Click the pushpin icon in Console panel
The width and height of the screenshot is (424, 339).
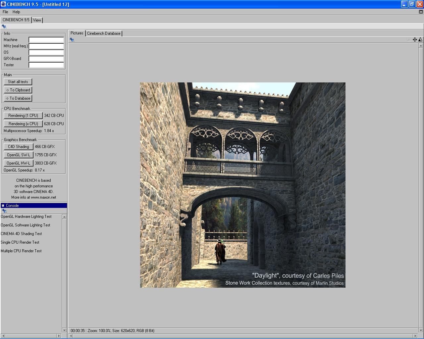click(x=4, y=211)
